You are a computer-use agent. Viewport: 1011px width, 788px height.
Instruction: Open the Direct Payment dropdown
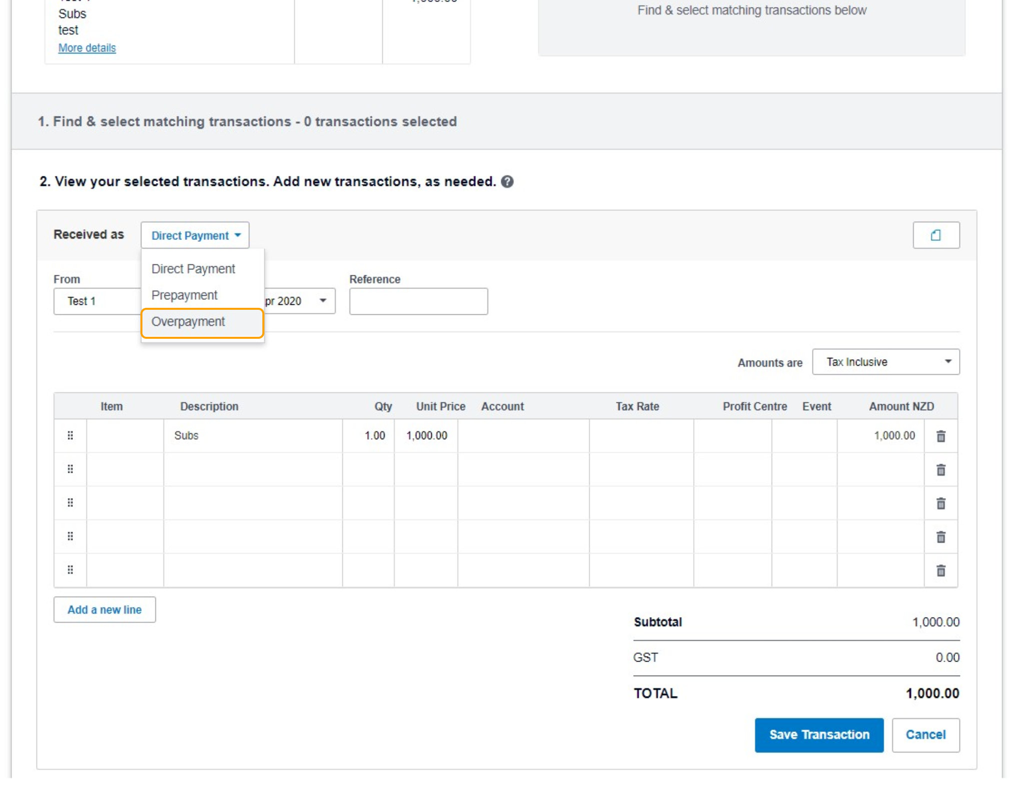tap(195, 235)
